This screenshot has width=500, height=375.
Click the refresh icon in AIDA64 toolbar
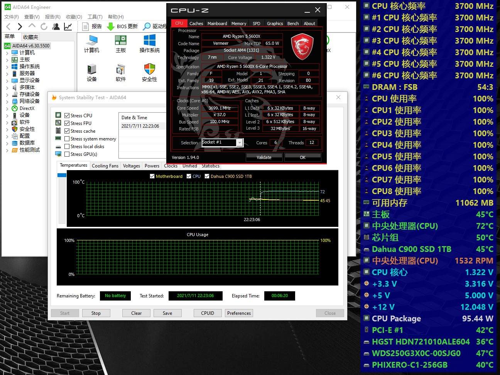[44, 26]
